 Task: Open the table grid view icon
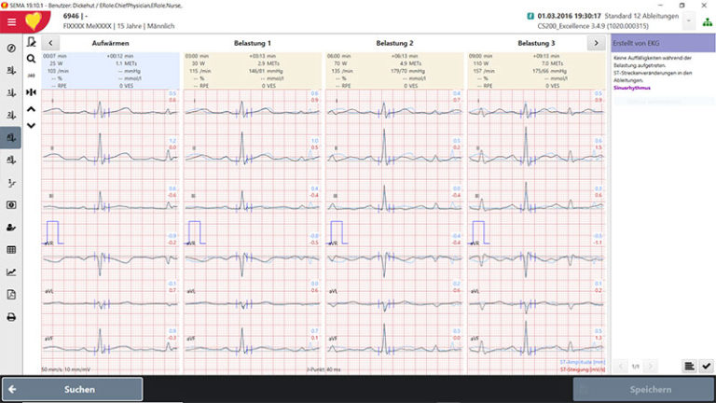[x=11, y=250]
